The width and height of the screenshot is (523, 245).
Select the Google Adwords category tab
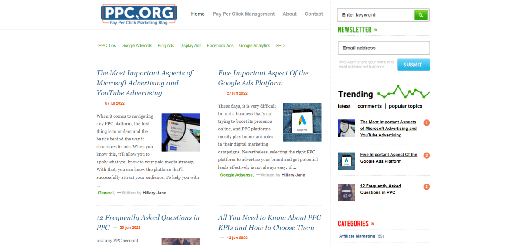[x=137, y=45]
